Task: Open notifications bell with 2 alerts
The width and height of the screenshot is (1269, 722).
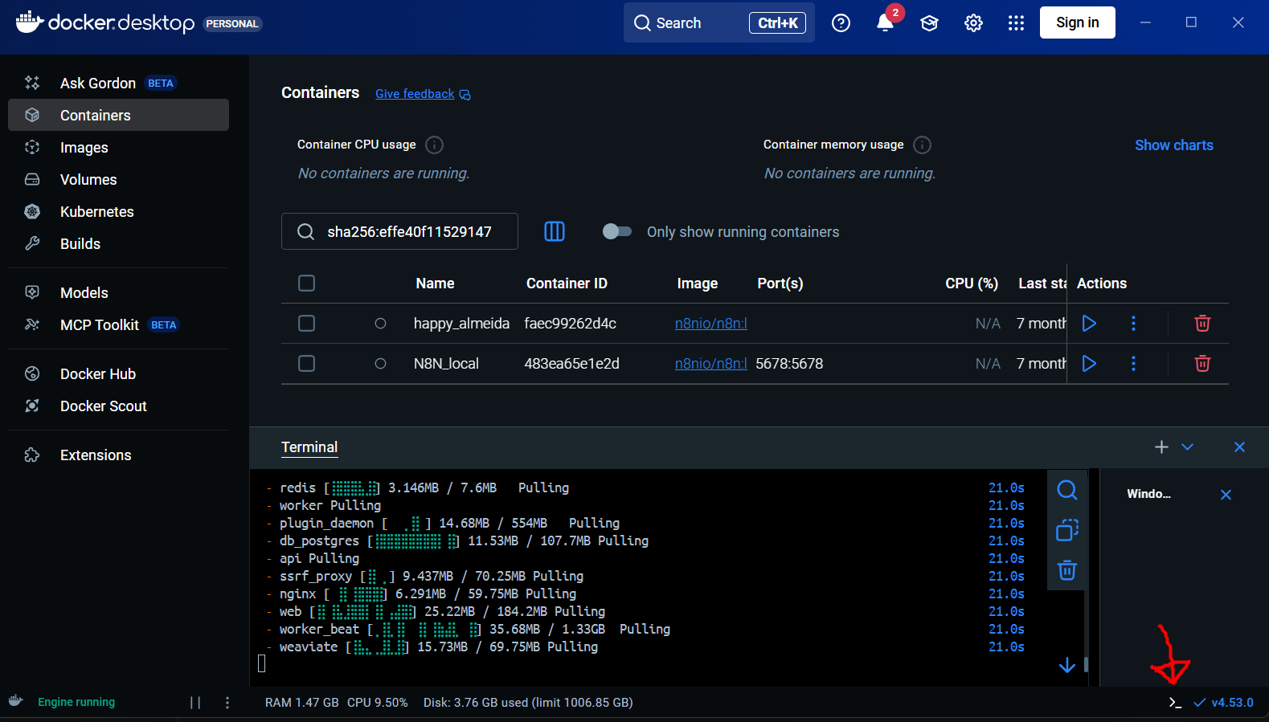Action: [886, 22]
